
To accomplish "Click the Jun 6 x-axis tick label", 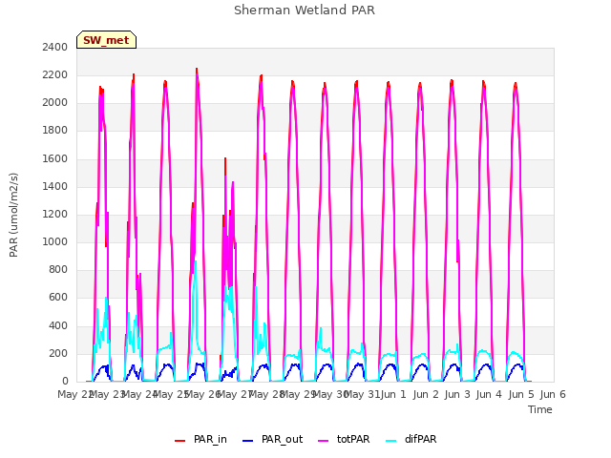I will (553, 394).
